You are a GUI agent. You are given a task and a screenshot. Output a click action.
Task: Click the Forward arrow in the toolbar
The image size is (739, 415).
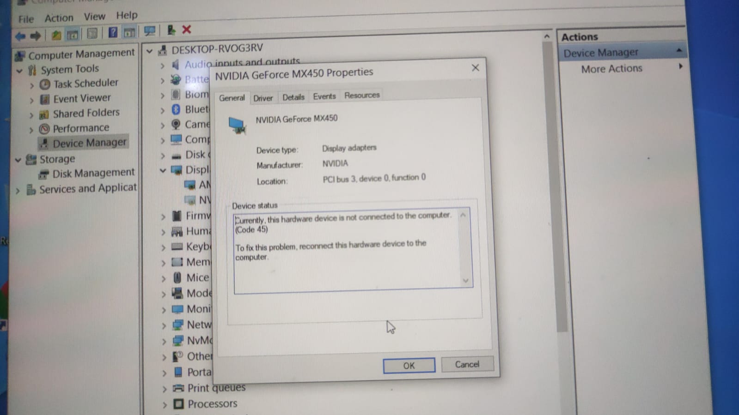pyautogui.click(x=36, y=36)
